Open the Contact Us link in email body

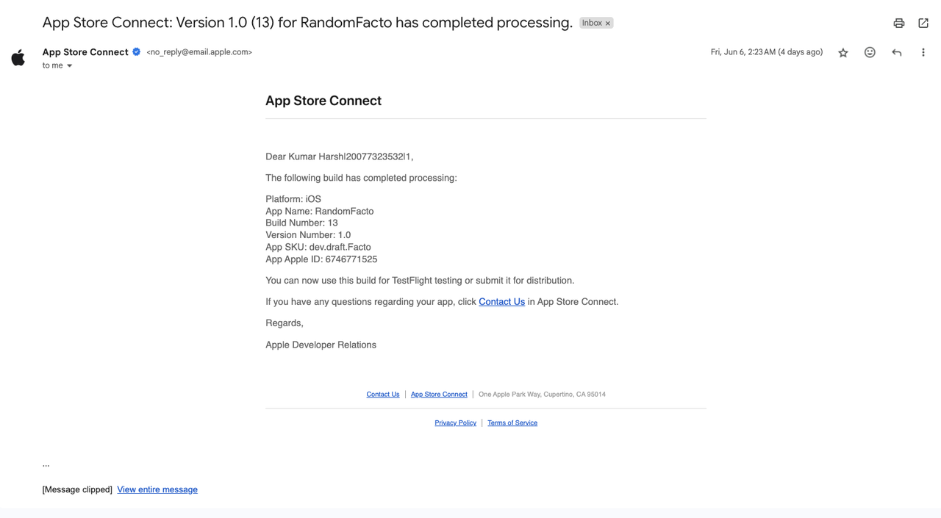click(501, 302)
